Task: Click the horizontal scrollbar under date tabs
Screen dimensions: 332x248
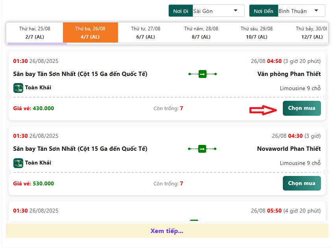Action: coord(37,44)
